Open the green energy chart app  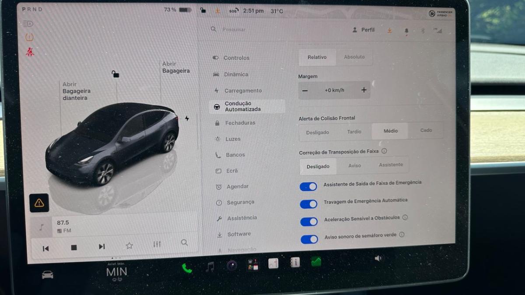pos(316,261)
